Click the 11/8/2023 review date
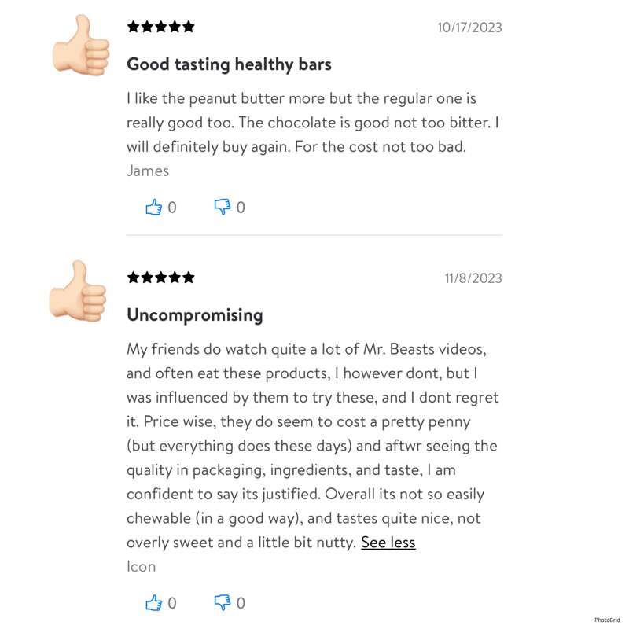The image size is (629, 629). click(473, 278)
